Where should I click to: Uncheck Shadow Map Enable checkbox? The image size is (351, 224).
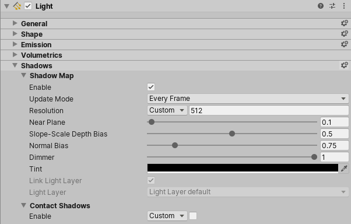(151, 87)
